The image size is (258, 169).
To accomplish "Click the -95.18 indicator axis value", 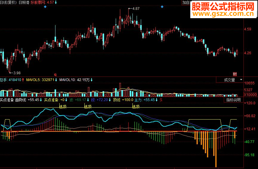I will [249, 155].
